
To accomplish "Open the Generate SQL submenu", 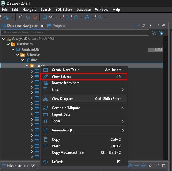I will [84, 130].
